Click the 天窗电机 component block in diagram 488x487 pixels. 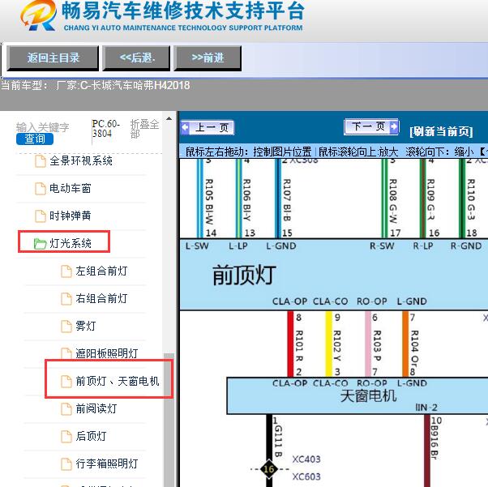click(x=357, y=395)
